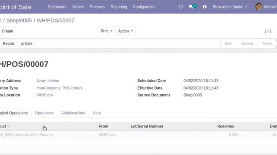This screenshot has width=277, height=155.
Task: Open the Configuration menu
Action: pyautogui.click(x=144, y=7)
